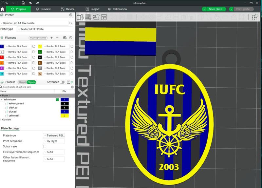Click the Redo arrow in title bar
The height and width of the screenshot is (188, 262).
point(37,3)
